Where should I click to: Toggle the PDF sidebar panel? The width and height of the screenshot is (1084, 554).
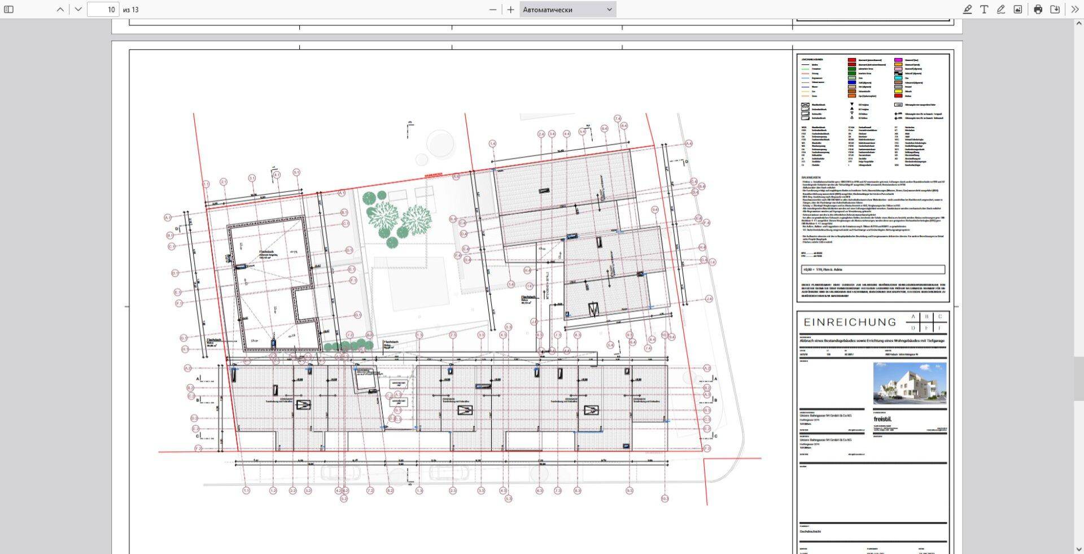point(8,10)
